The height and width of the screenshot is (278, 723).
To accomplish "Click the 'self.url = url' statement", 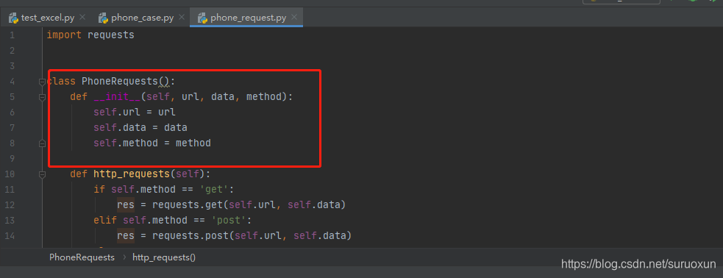I will coord(135,112).
